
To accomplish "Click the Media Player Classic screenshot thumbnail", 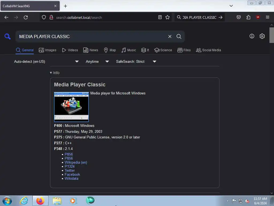I will coord(71,107).
